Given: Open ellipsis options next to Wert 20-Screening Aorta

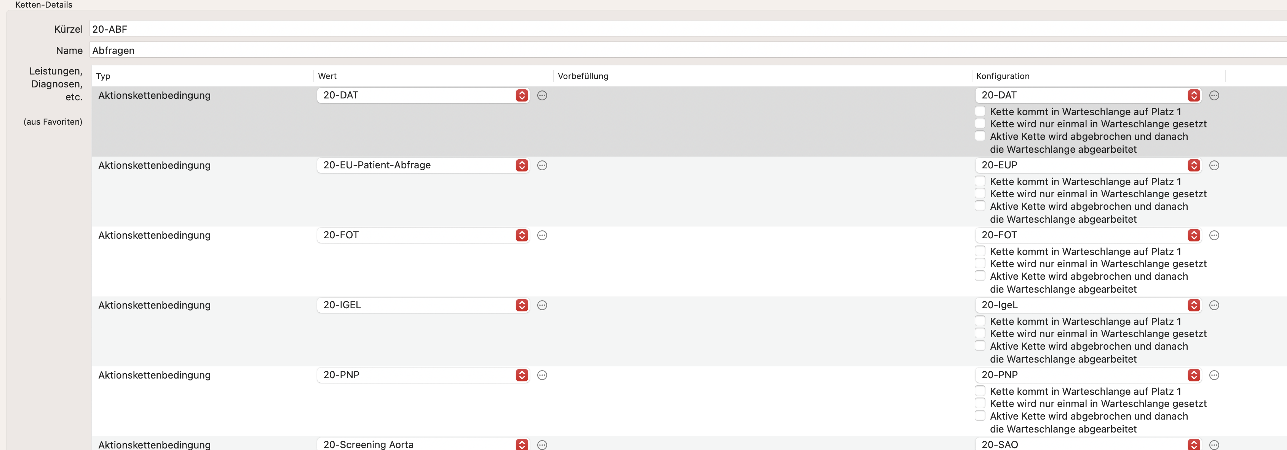Looking at the screenshot, I should pyautogui.click(x=542, y=445).
